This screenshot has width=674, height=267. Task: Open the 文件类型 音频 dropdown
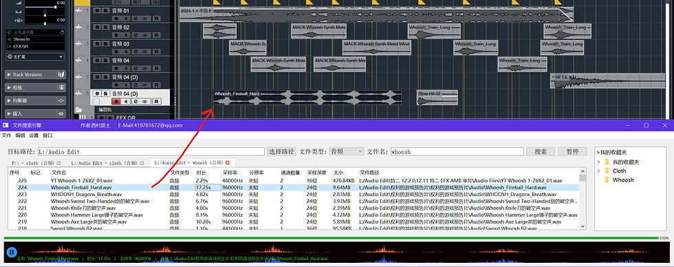347,152
